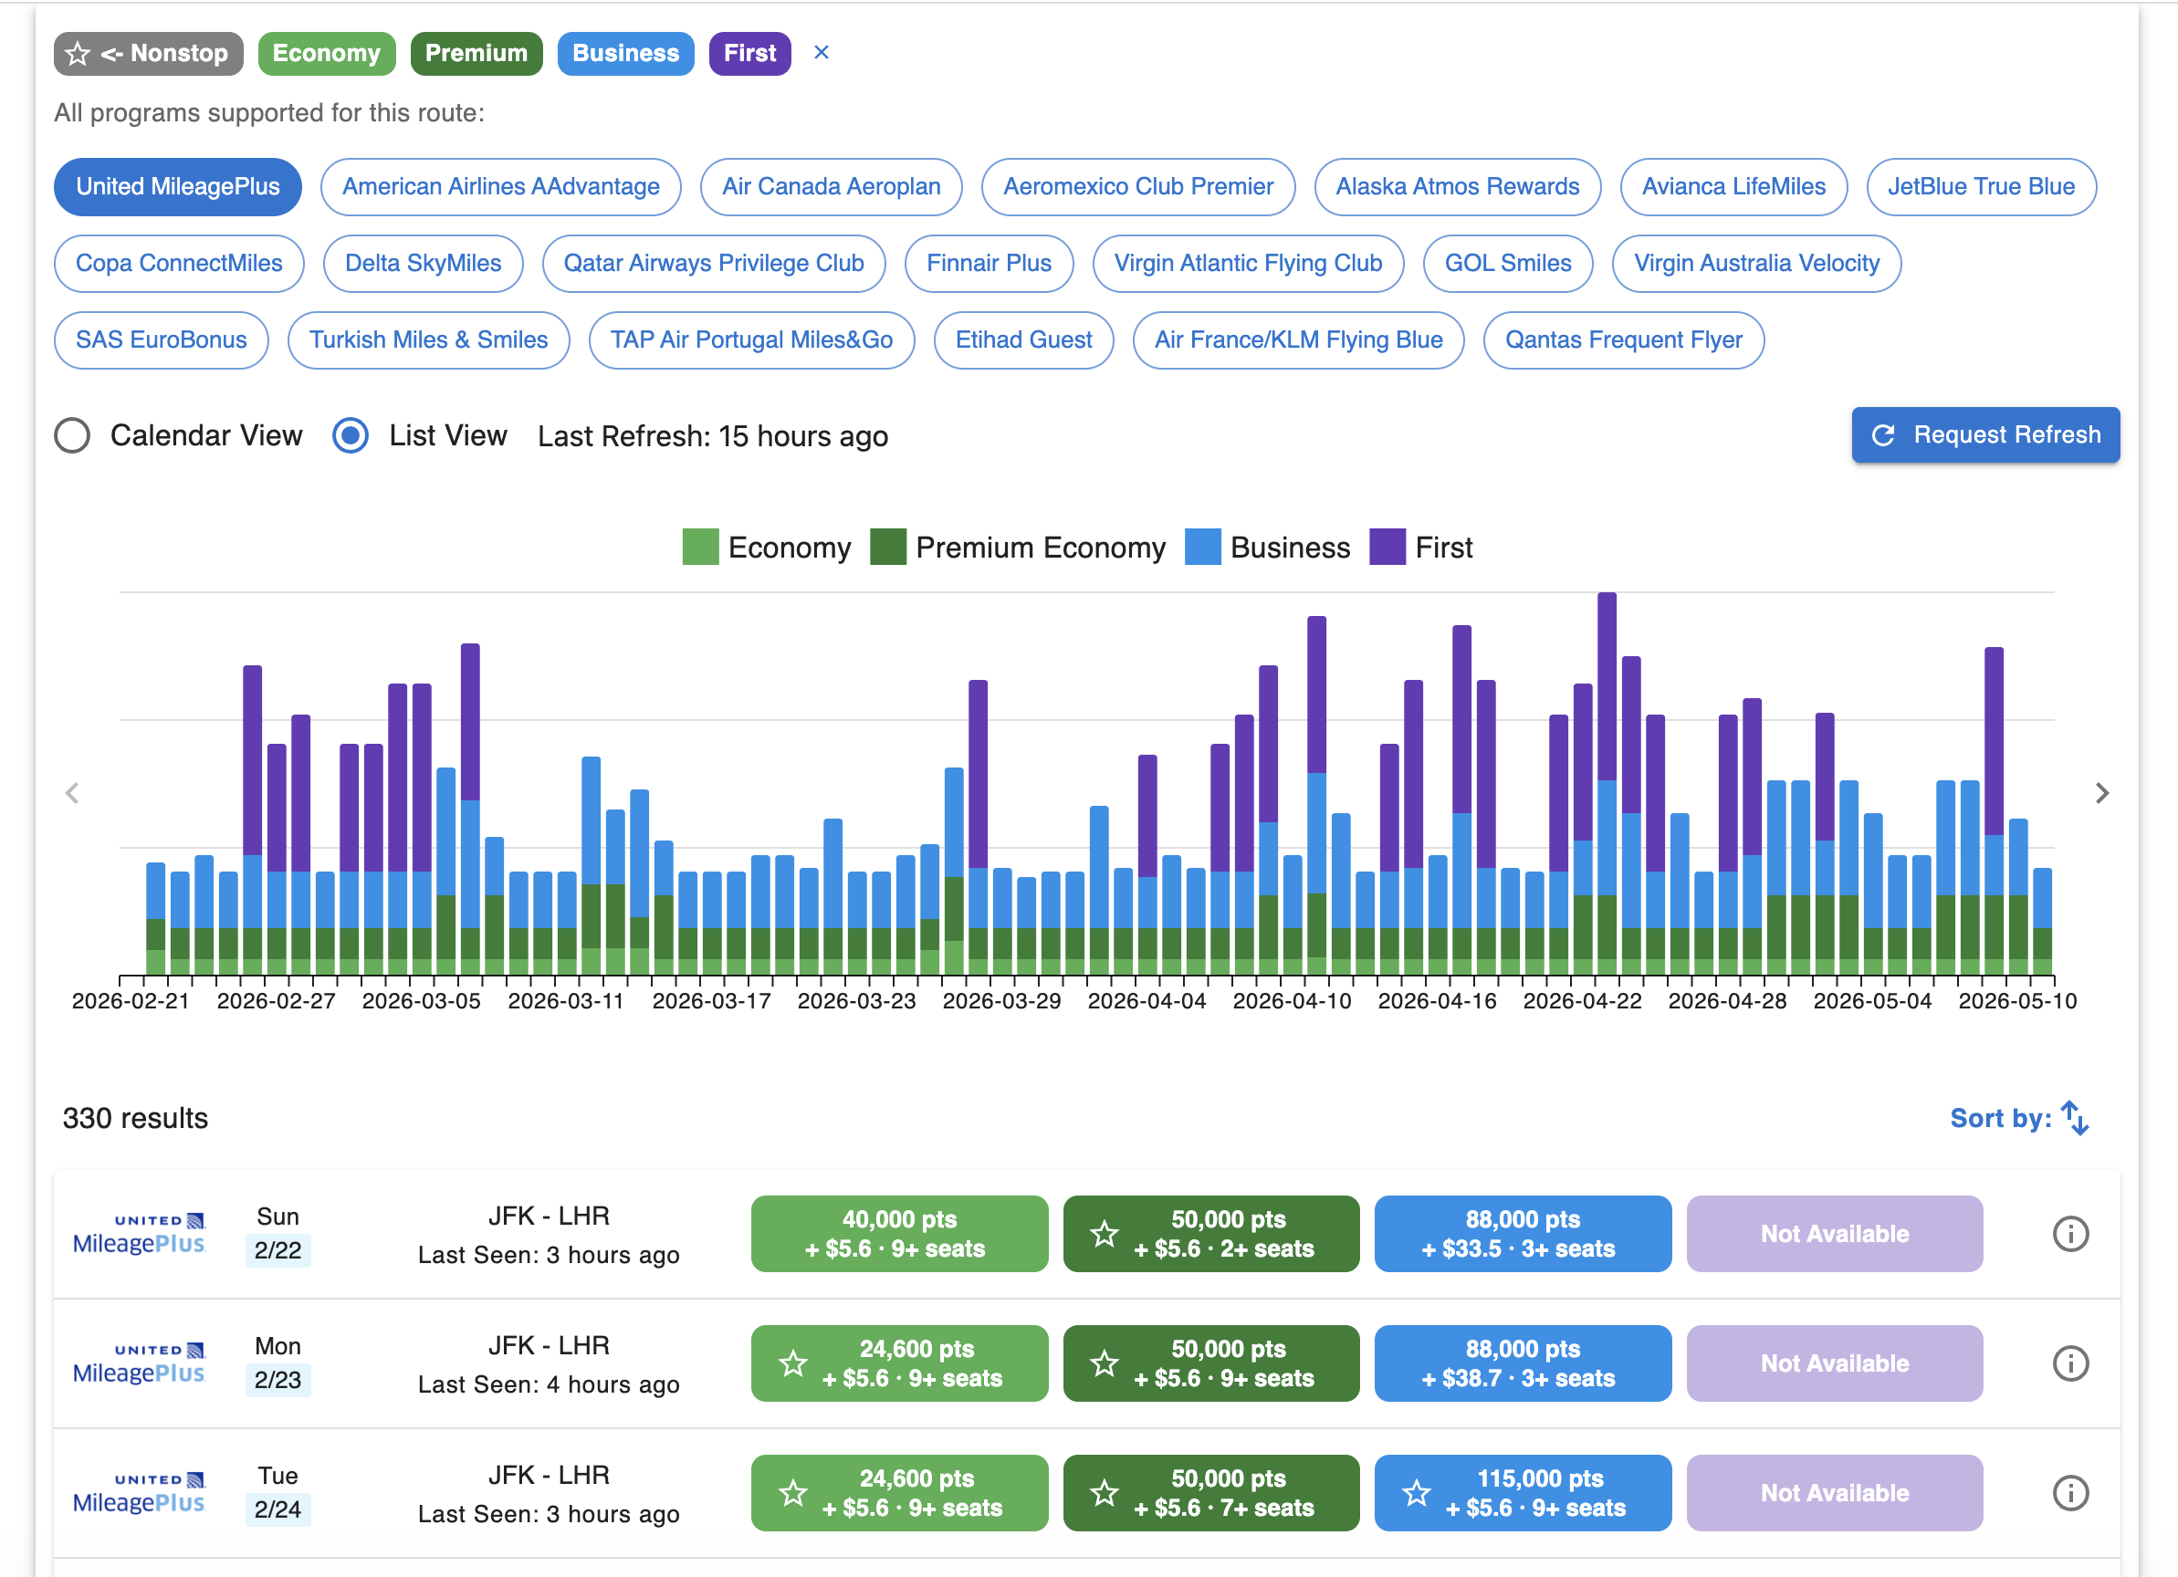Image resolution: width=2178 pixels, height=1577 pixels.
Task: Toggle the Economy cabin filter chip
Action: pyautogui.click(x=327, y=54)
